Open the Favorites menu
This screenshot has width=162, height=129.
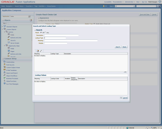click(29, 6)
